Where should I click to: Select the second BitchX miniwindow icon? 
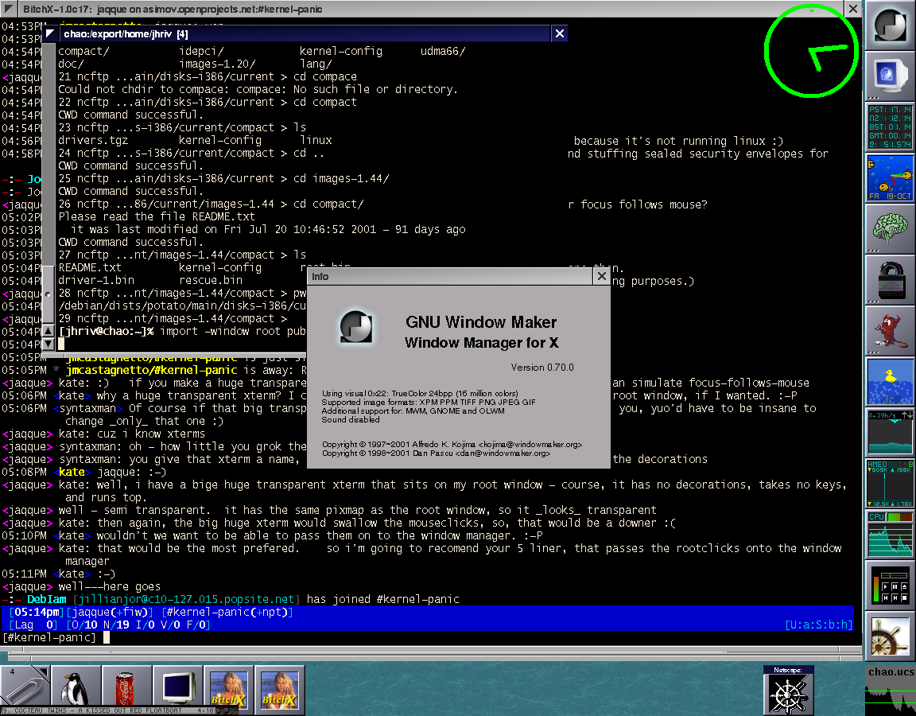279,688
